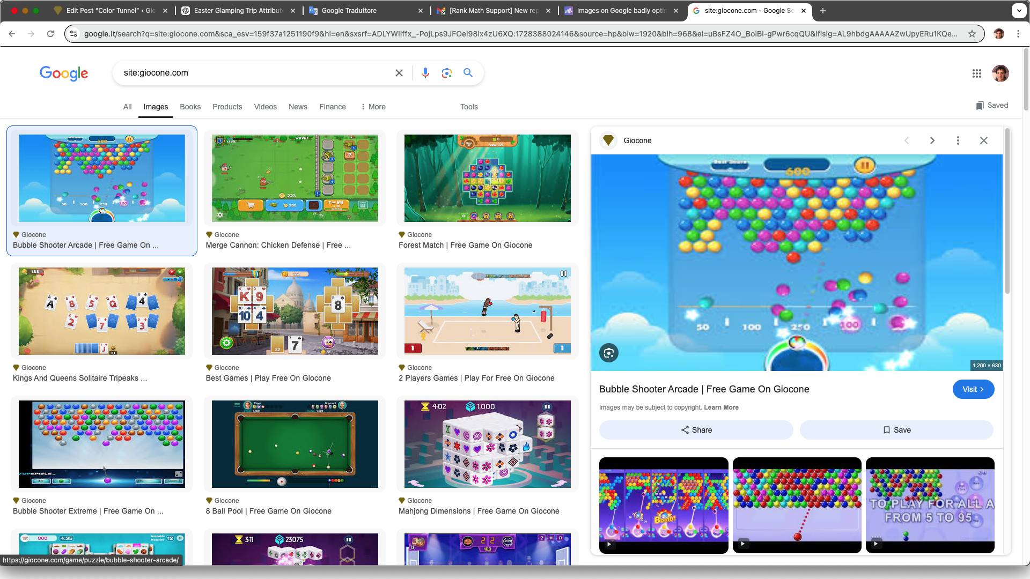Open Best Games image result
The width and height of the screenshot is (1030, 579).
[295, 311]
